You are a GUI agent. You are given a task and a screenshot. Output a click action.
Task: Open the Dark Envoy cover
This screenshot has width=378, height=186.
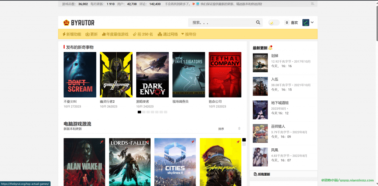point(152,75)
